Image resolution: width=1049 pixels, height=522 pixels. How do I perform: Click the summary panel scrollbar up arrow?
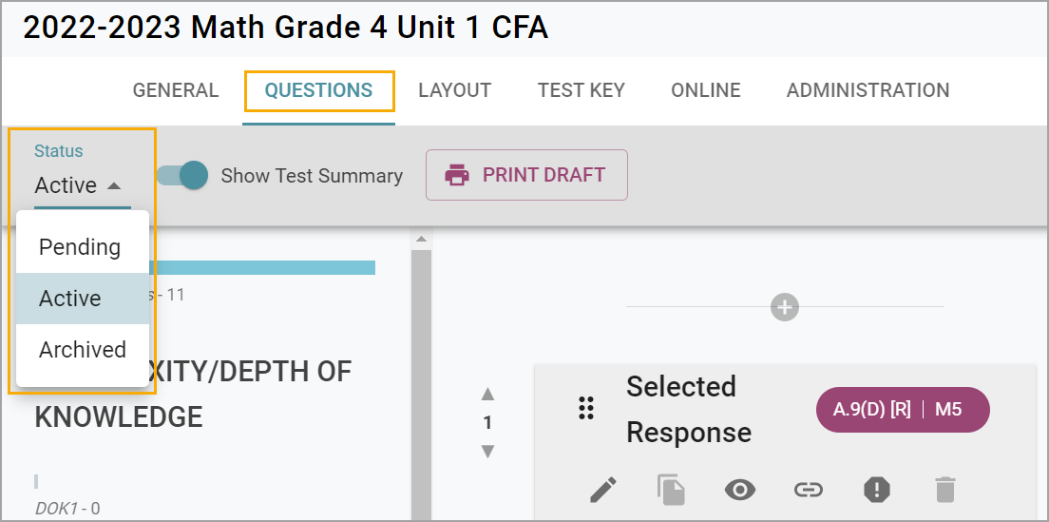click(421, 239)
